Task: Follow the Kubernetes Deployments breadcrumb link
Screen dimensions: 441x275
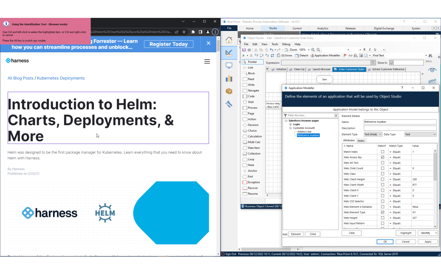Action: tap(61, 78)
